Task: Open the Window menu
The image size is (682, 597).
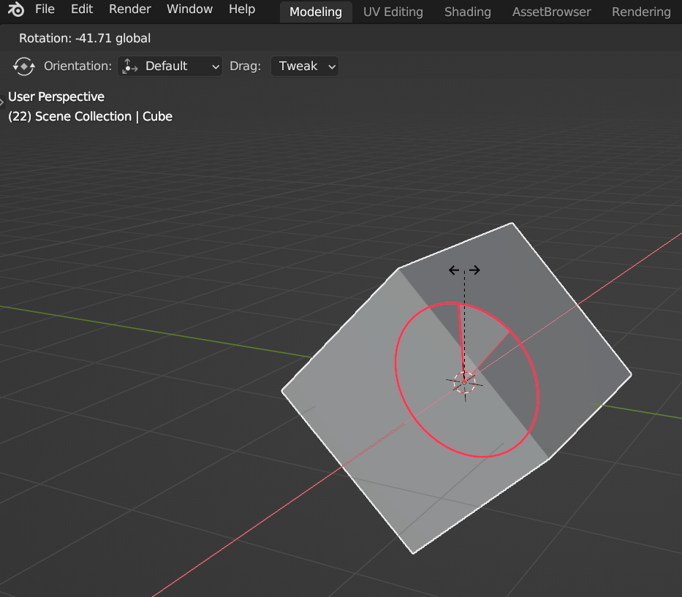Action: (x=189, y=9)
